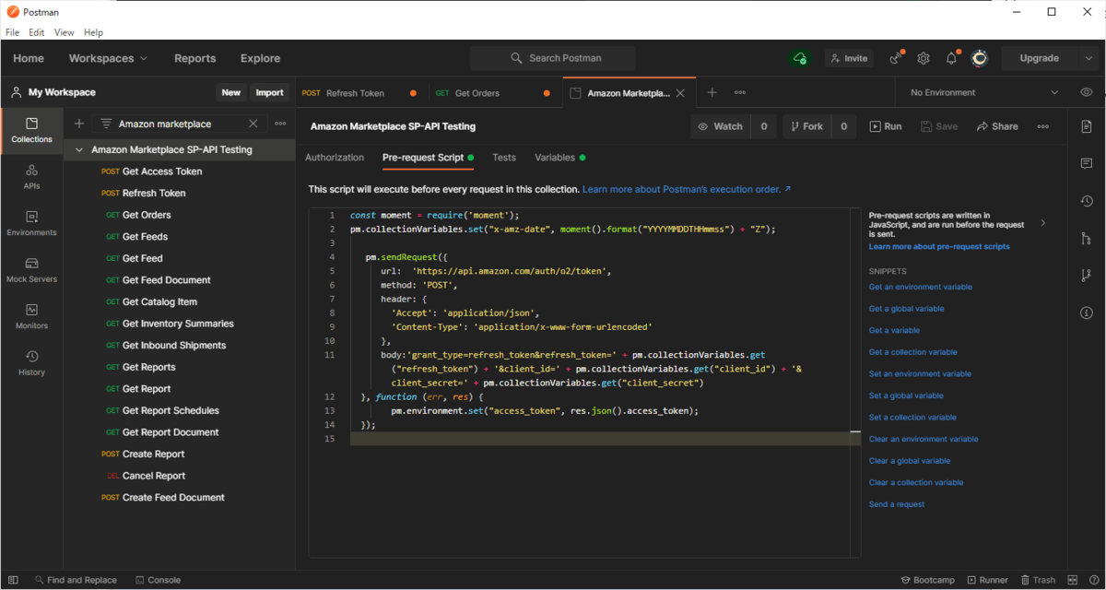
Task: Open collections panel more options
Action: click(x=280, y=124)
